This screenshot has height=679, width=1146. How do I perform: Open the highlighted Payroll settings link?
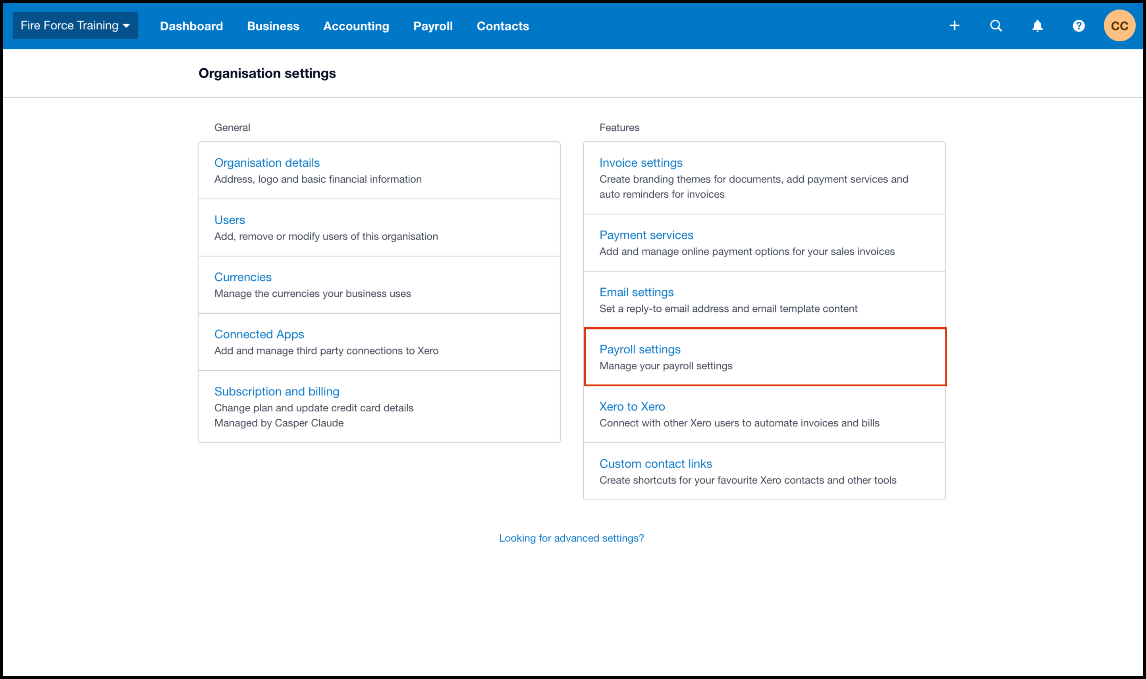tap(640, 349)
